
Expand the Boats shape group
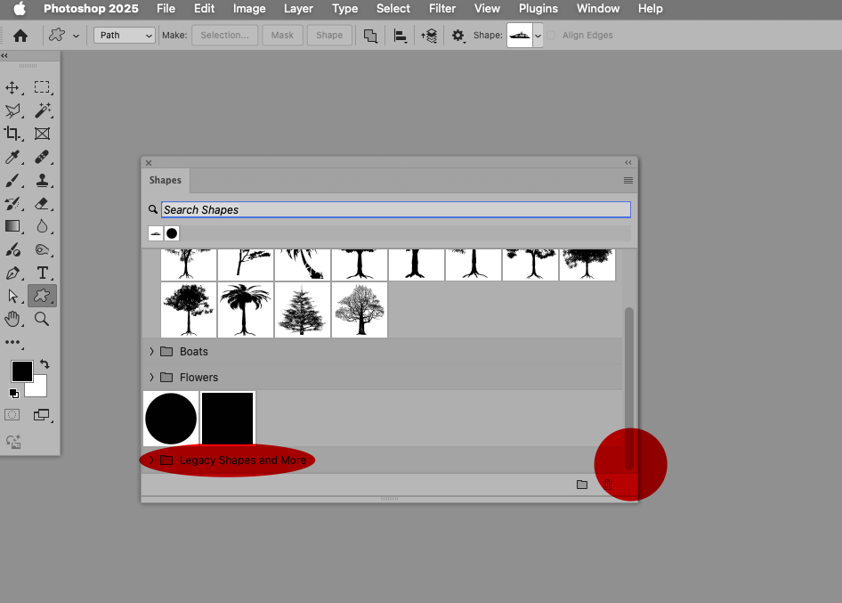pyautogui.click(x=151, y=351)
